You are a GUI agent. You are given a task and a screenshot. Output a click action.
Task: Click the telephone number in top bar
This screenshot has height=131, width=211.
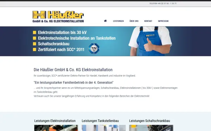[x=163, y=3]
